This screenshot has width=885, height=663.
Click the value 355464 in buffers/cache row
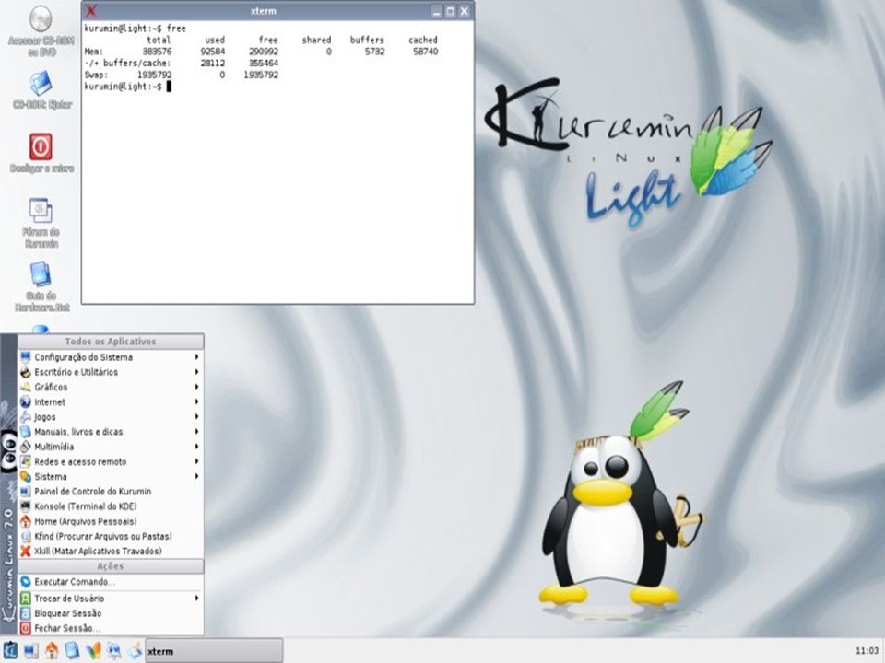pos(264,64)
